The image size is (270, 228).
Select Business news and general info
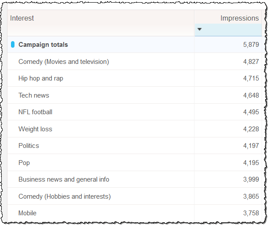[64, 179]
